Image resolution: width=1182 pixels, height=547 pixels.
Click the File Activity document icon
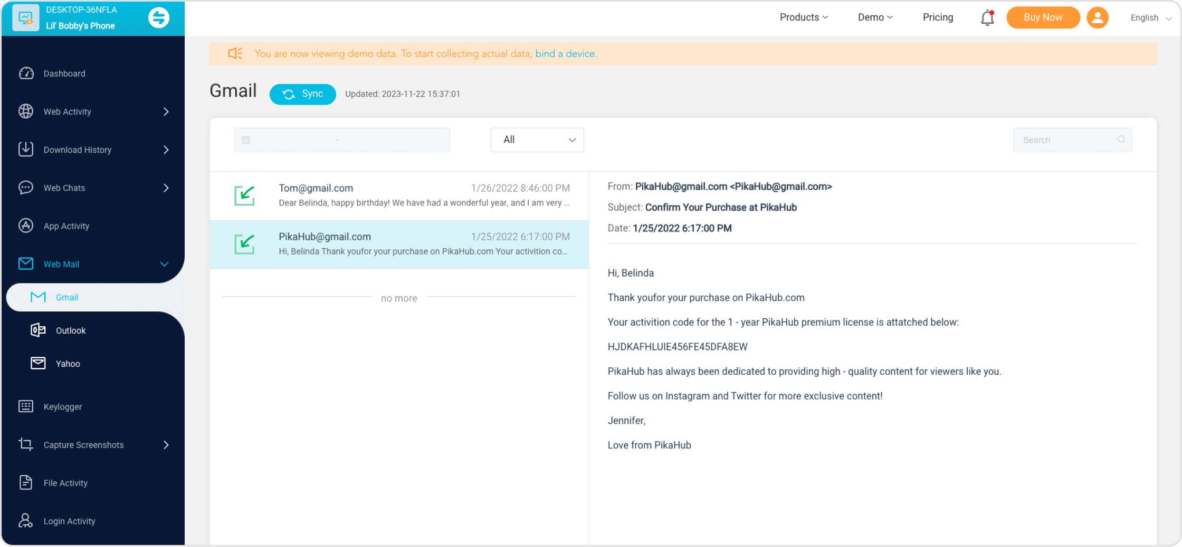26,482
